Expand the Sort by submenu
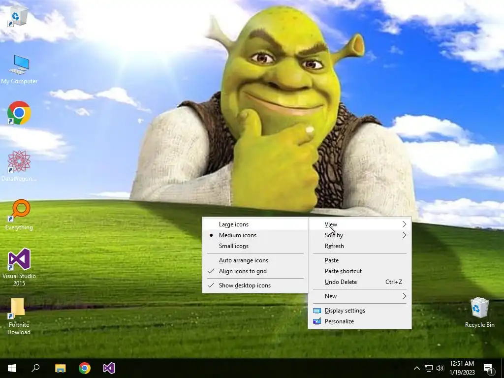The image size is (504, 378). pos(360,235)
